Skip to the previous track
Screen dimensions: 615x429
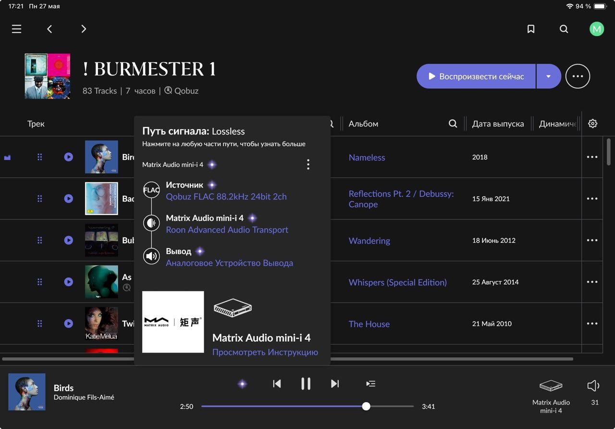pos(277,383)
